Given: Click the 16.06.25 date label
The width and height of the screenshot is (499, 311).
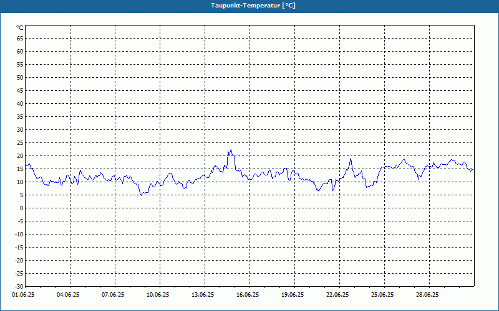Looking at the screenshot, I should (248, 295).
